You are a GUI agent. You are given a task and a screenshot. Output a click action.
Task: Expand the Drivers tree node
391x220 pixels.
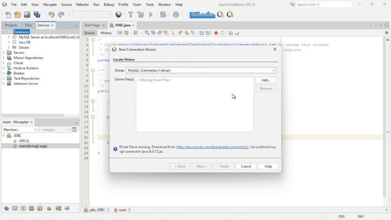coord(9,48)
